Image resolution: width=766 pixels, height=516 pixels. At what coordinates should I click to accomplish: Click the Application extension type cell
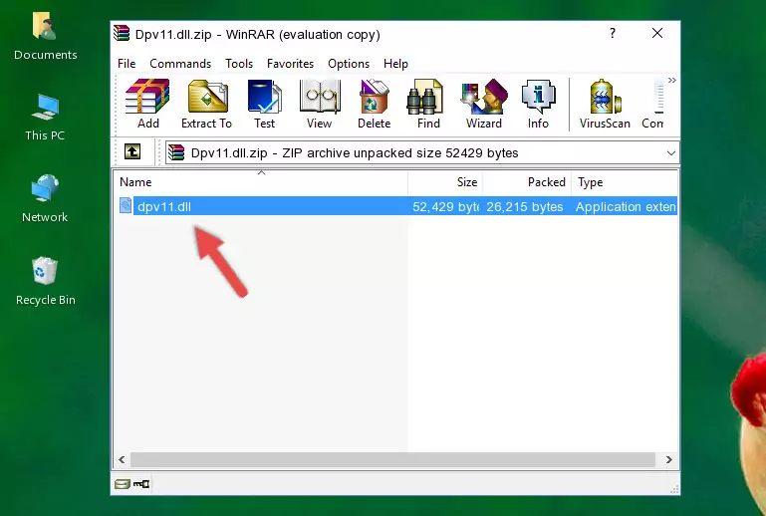coord(626,206)
